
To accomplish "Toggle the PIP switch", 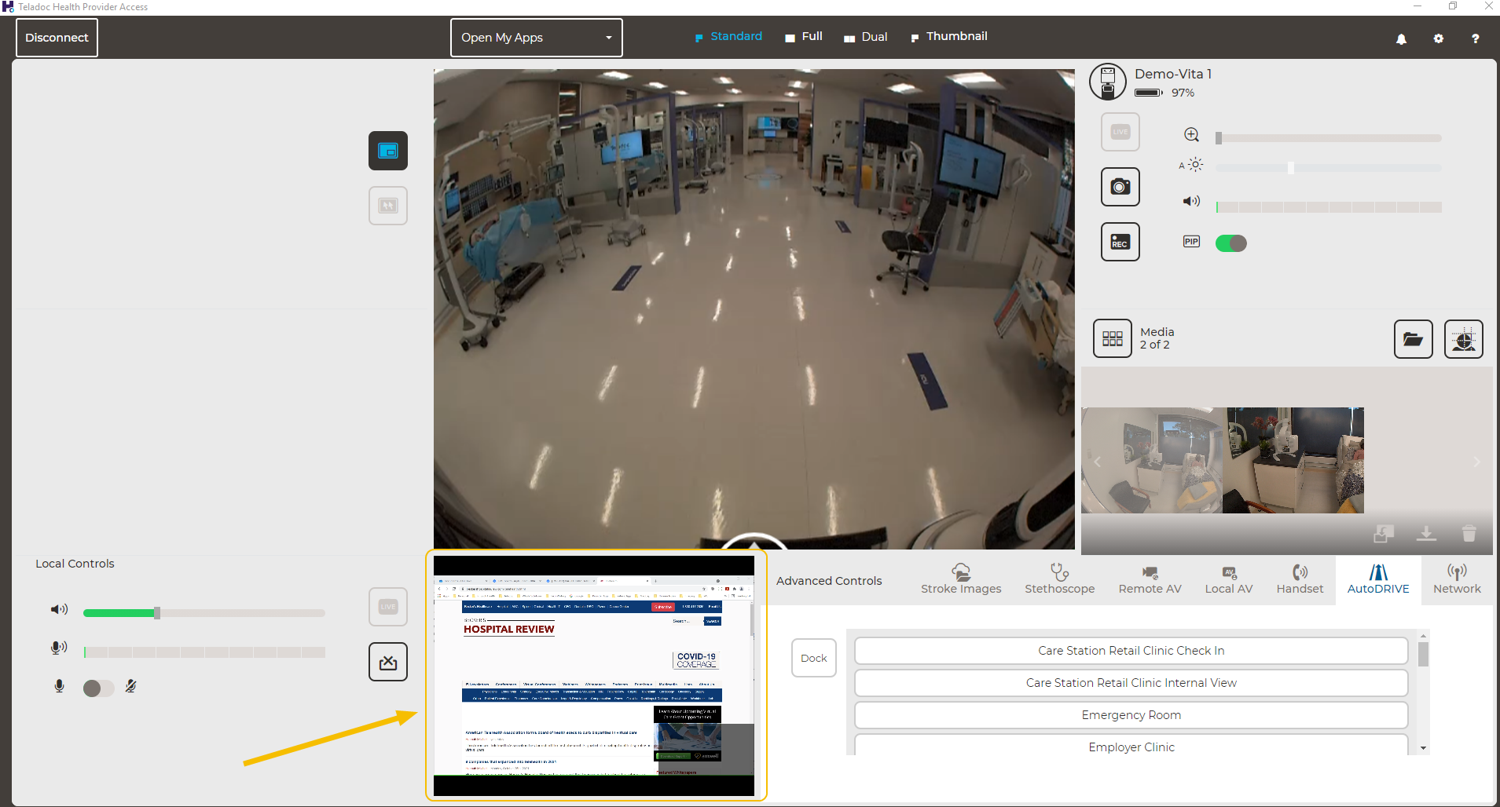I will 1230,243.
